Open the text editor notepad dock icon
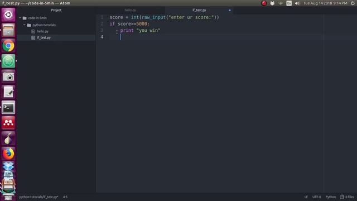The height and width of the screenshot is (201, 357). (8, 92)
